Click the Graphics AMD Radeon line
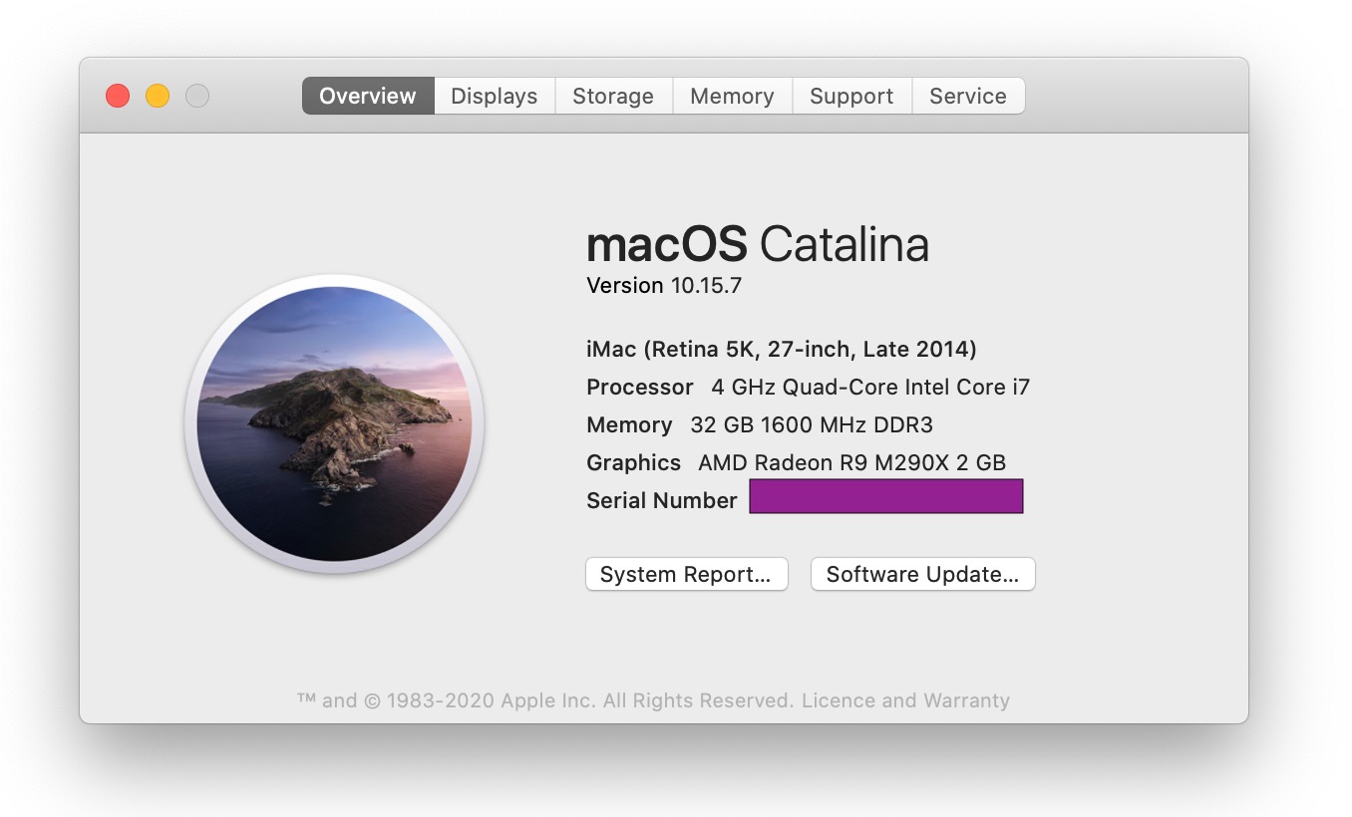The width and height of the screenshot is (1352, 817). point(796,462)
